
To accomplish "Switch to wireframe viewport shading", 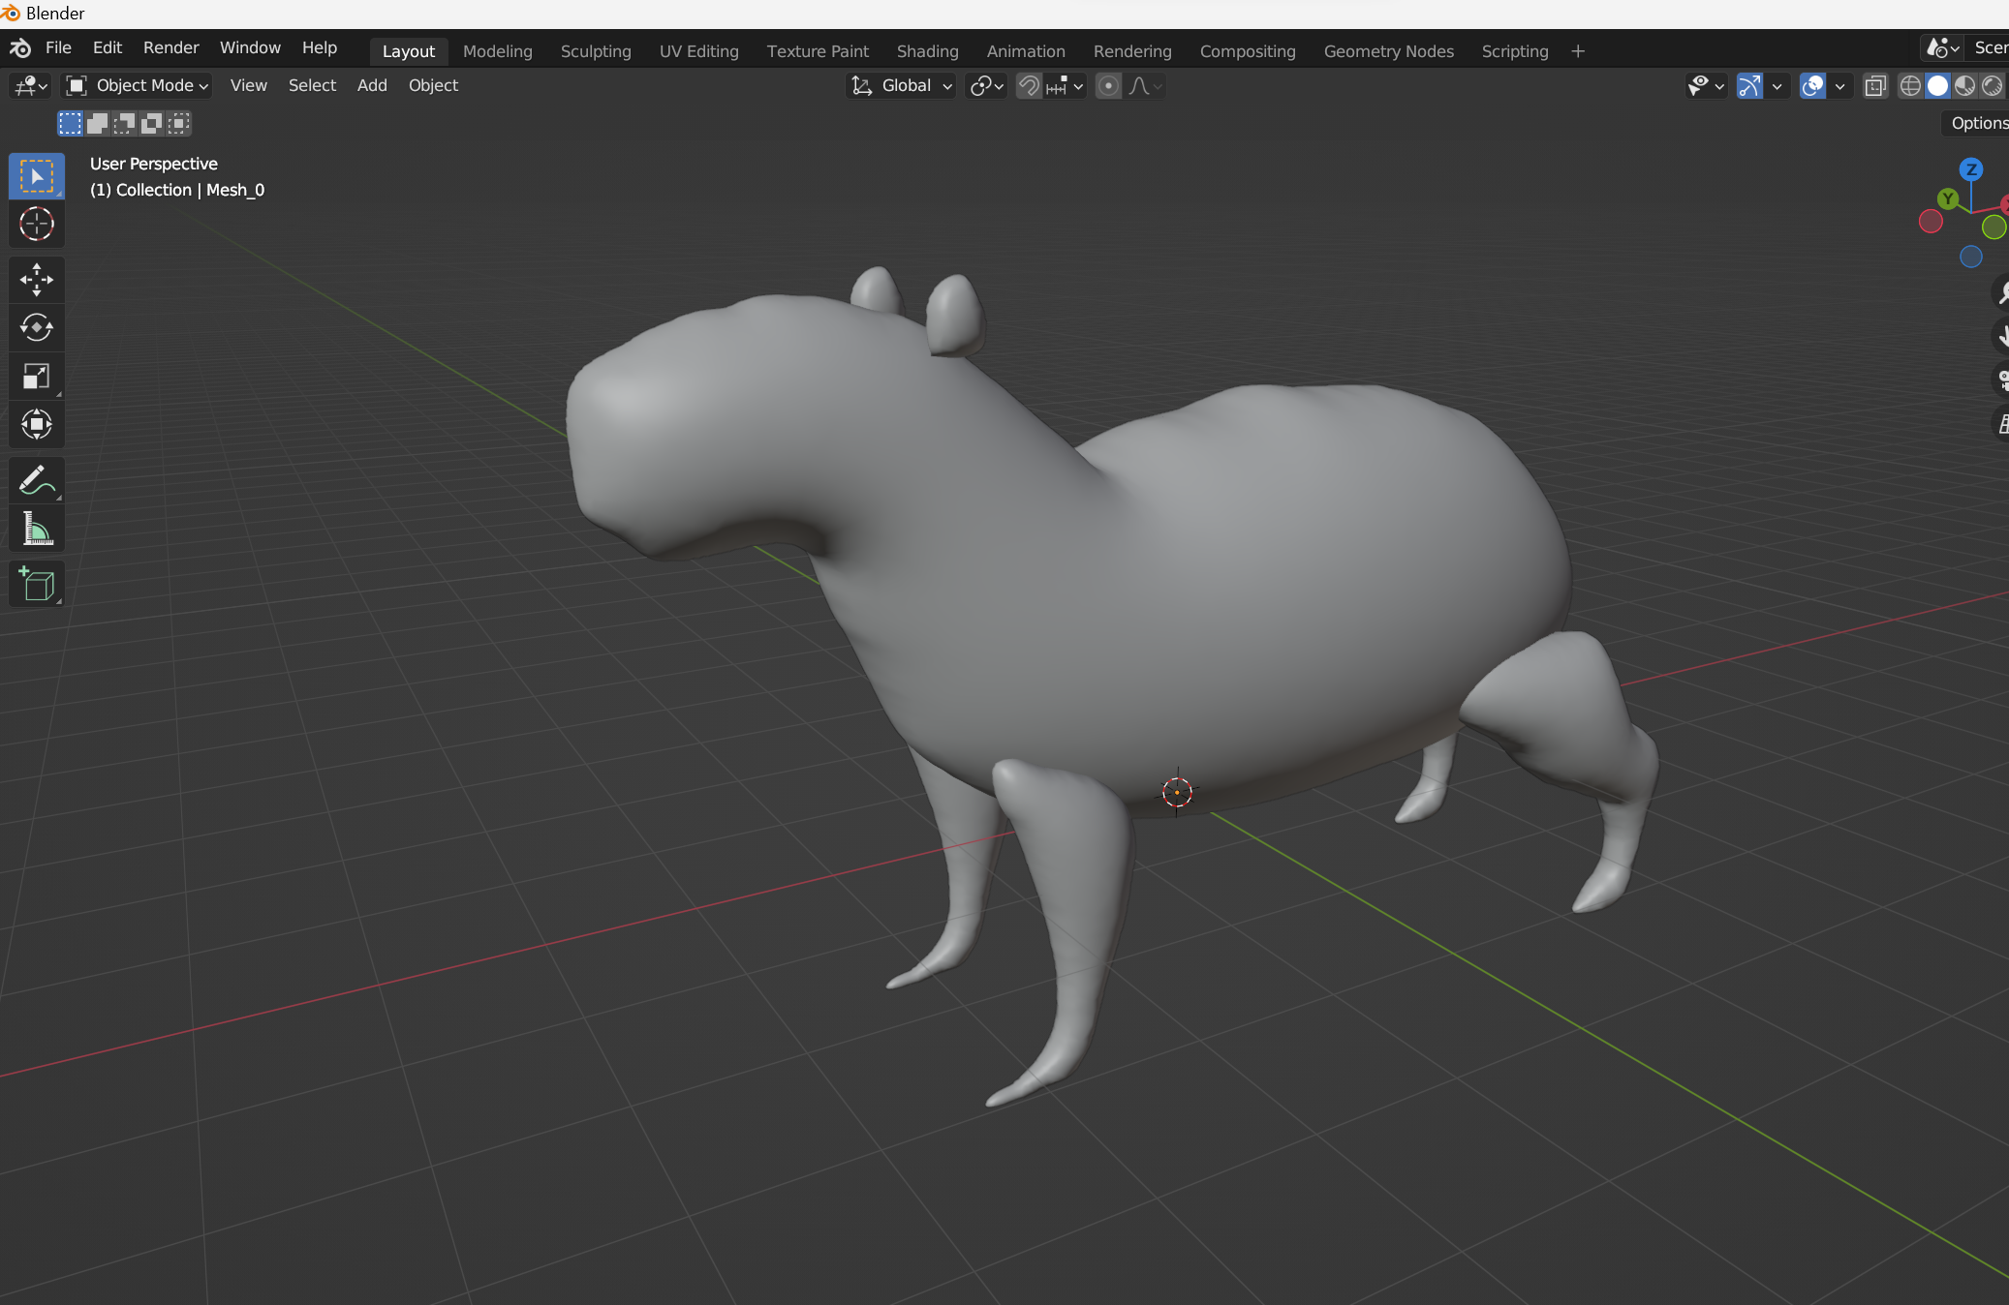I will (1909, 86).
